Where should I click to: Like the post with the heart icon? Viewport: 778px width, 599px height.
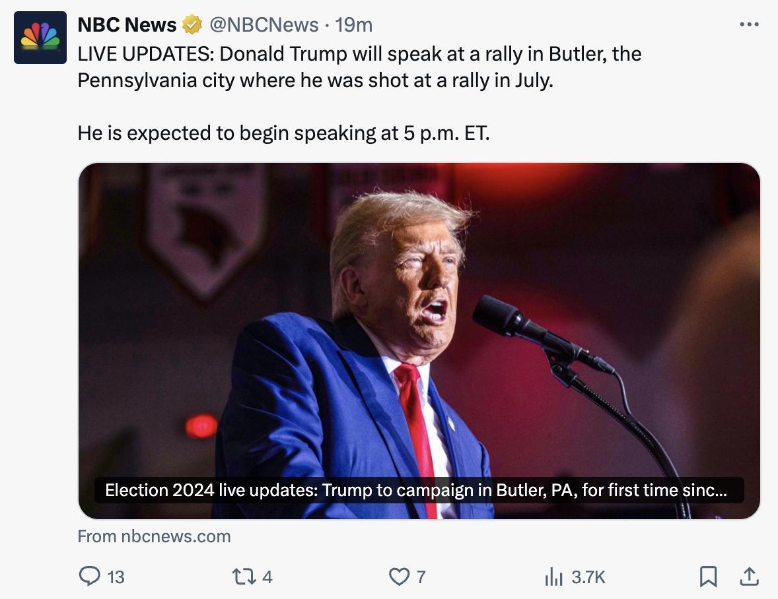click(398, 577)
